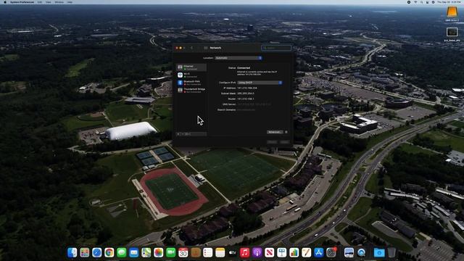464x261 pixels.
Task: Open Reminders from the Dock
Action: click(x=208, y=252)
